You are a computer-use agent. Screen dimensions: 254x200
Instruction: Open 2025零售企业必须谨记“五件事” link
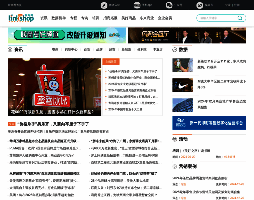128,84
